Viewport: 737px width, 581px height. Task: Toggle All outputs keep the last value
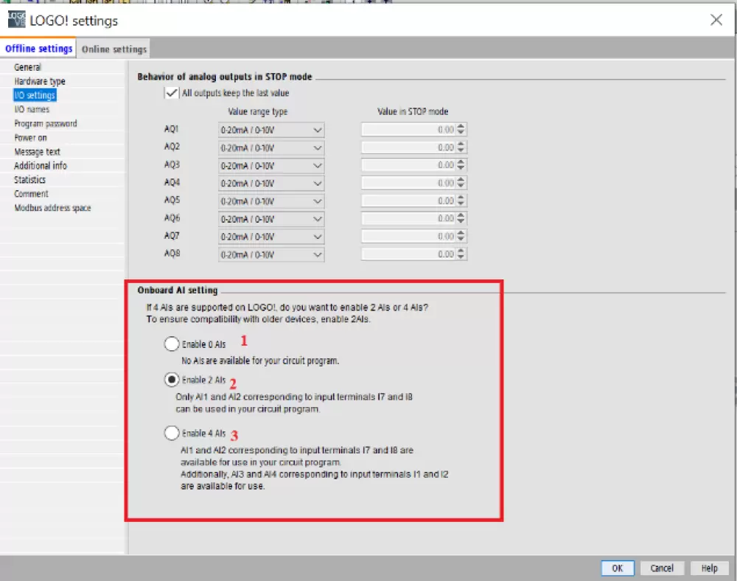coord(172,93)
